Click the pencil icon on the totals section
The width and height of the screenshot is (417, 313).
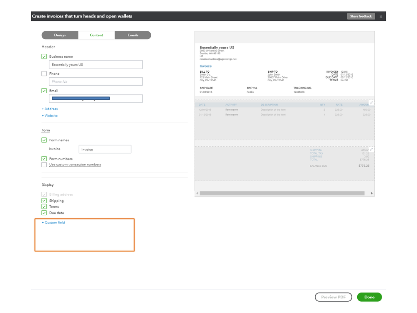[371, 149]
